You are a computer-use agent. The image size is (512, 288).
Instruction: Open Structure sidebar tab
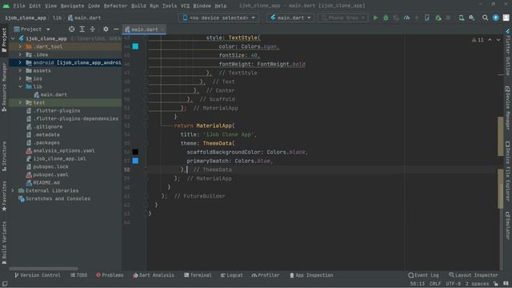pyautogui.click(x=4, y=156)
